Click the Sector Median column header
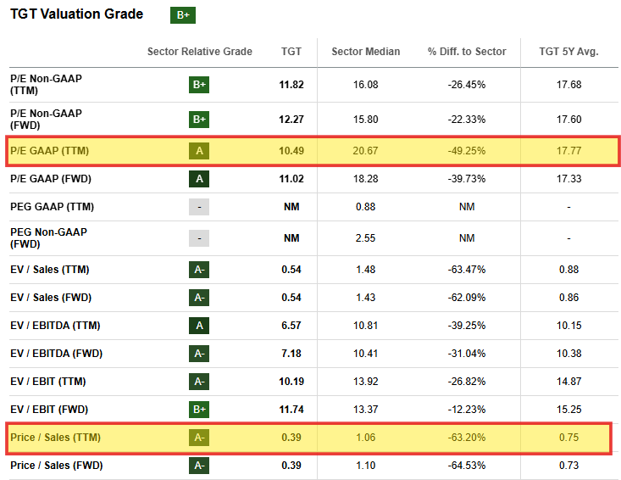The width and height of the screenshot is (621, 480). [365, 52]
